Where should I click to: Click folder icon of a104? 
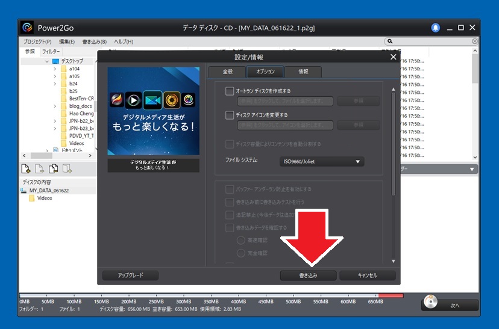click(x=64, y=69)
